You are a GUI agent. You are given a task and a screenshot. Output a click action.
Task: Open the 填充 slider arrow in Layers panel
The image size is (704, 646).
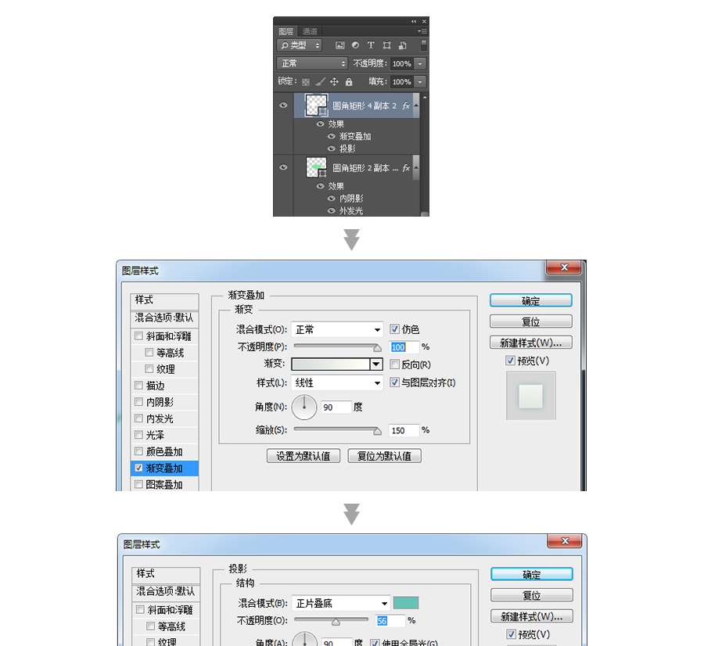[420, 81]
